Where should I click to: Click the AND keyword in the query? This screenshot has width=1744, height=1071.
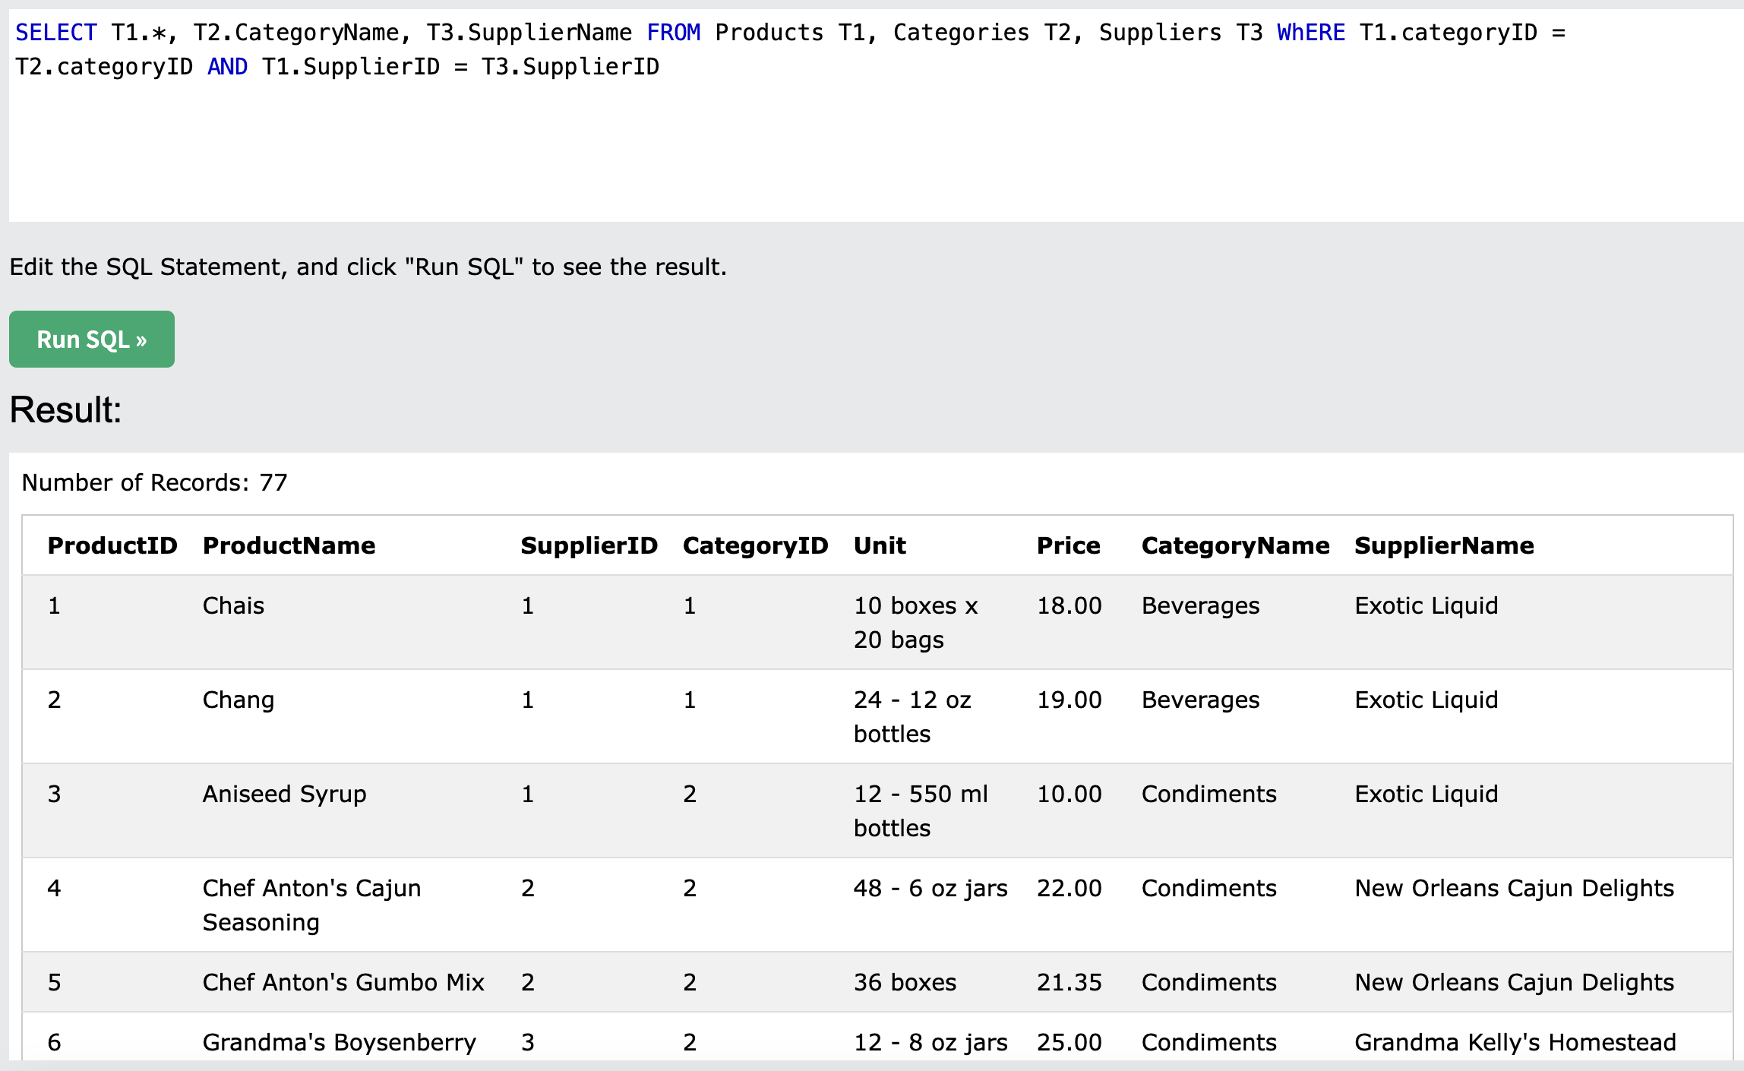pos(227,67)
